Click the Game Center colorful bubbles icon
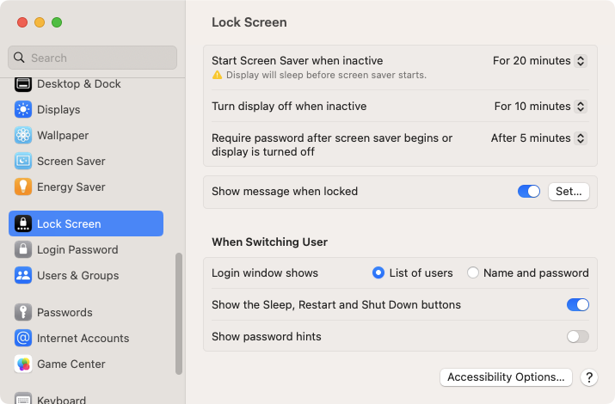The image size is (615, 404). (23, 364)
